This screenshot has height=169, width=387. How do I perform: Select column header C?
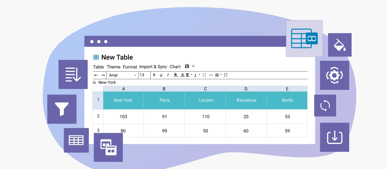click(x=205, y=89)
